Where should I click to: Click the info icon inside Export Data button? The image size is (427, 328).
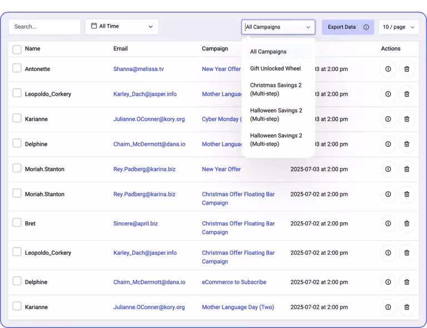tap(366, 27)
